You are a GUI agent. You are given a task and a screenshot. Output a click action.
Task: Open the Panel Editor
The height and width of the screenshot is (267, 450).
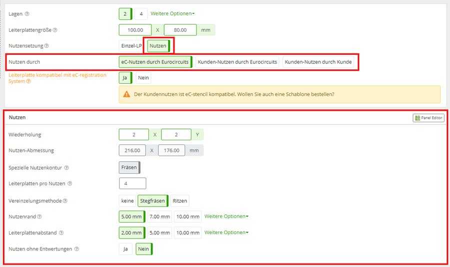pyautogui.click(x=428, y=118)
